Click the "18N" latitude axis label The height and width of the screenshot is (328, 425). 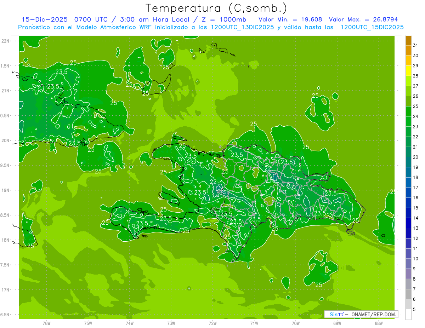click(x=6, y=240)
